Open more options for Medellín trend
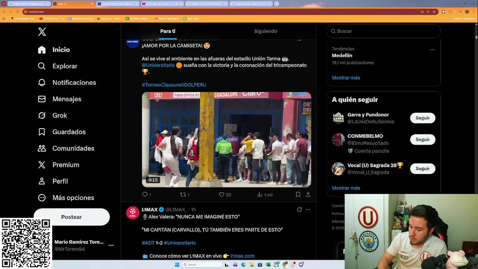This screenshot has height=269, width=478. (432, 50)
